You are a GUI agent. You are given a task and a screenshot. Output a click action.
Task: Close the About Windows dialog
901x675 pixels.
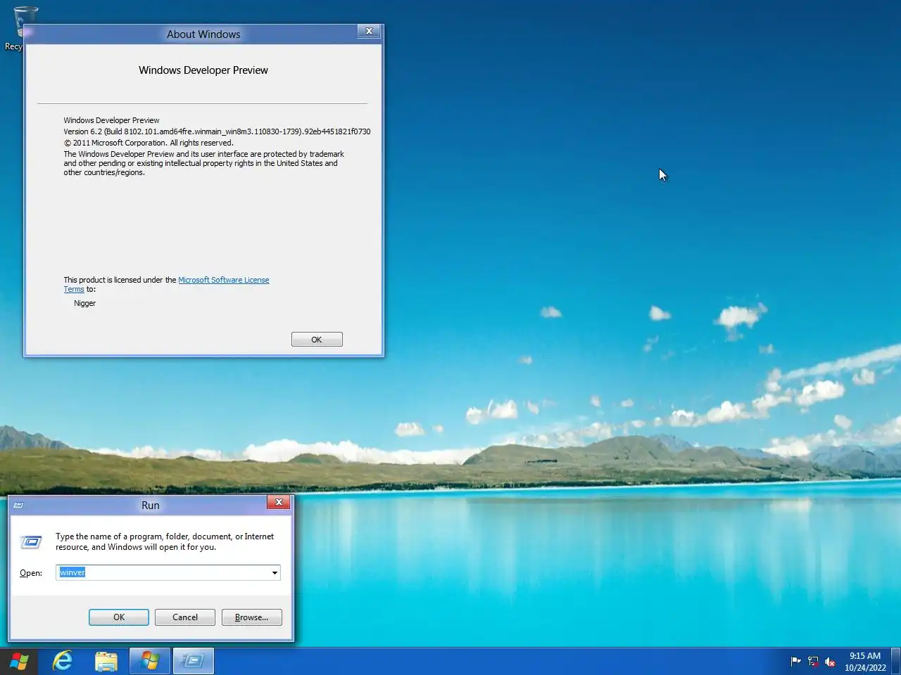pyautogui.click(x=369, y=31)
